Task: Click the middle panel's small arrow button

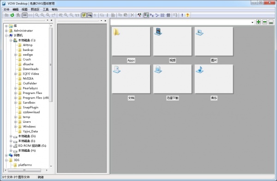Action: point(102,21)
